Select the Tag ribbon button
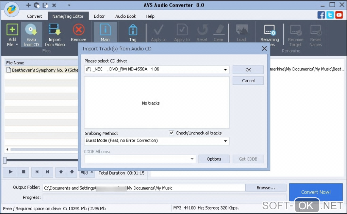 pyautogui.click(x=133, y=33)
